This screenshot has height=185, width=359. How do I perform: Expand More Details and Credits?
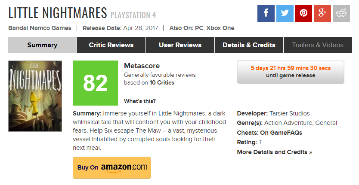(274, 152)
